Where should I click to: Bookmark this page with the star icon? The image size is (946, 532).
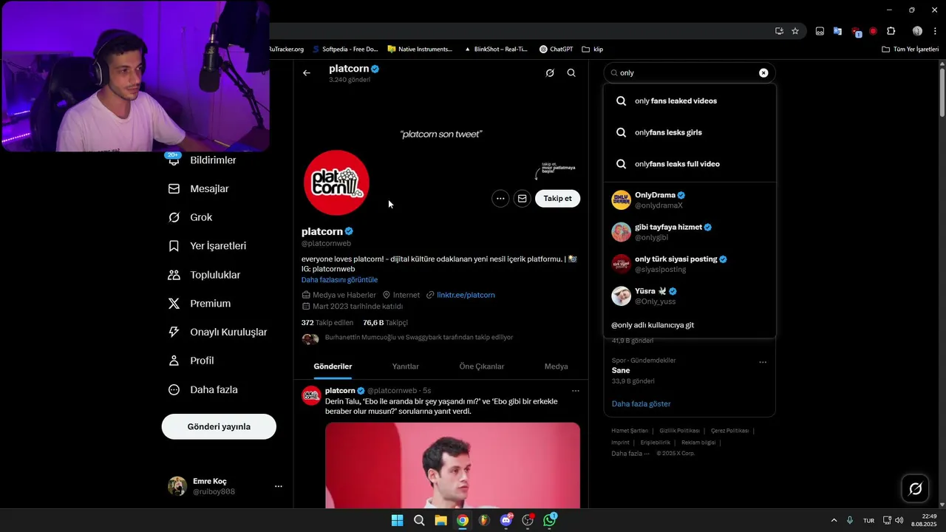click(x=795, y=31)
